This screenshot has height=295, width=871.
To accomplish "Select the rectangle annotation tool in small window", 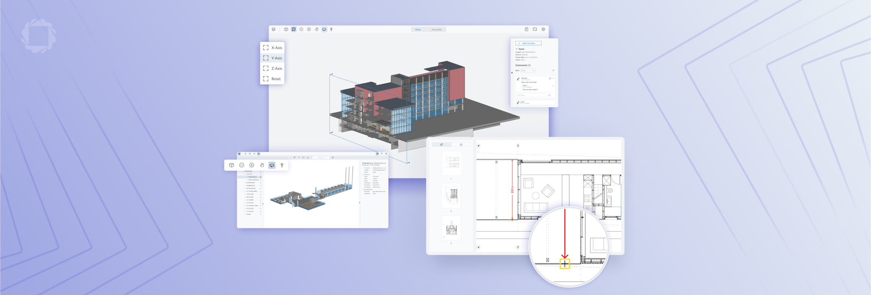I will pos(303,157).
